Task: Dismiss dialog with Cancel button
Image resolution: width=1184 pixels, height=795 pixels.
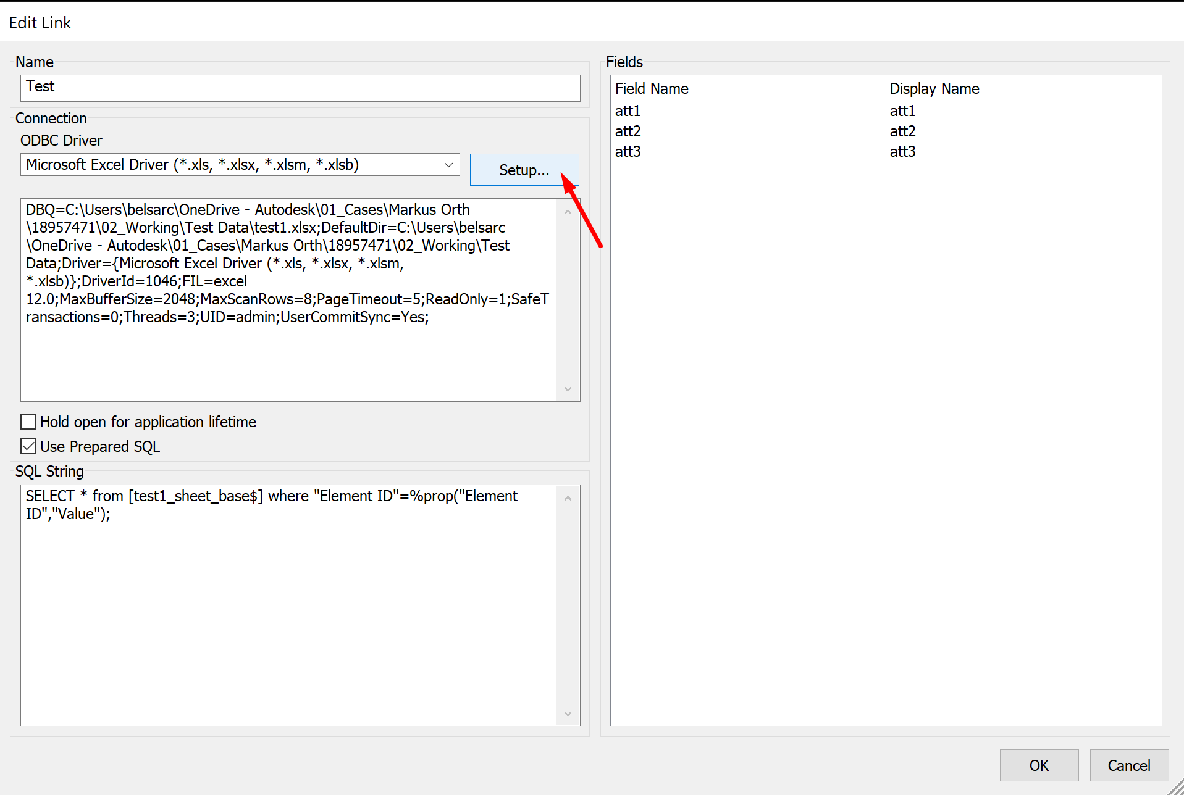Action: (x=1129, y=765)
